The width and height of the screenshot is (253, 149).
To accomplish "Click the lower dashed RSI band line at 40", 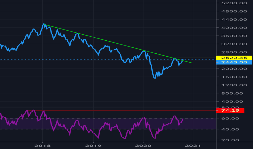I will pyautogui.click(x=108, y=129).
